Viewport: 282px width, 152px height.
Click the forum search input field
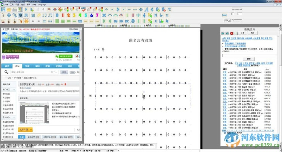[x=31, y=72]
